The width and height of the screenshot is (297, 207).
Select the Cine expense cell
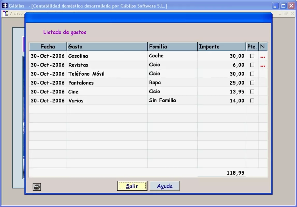[107, 92]
